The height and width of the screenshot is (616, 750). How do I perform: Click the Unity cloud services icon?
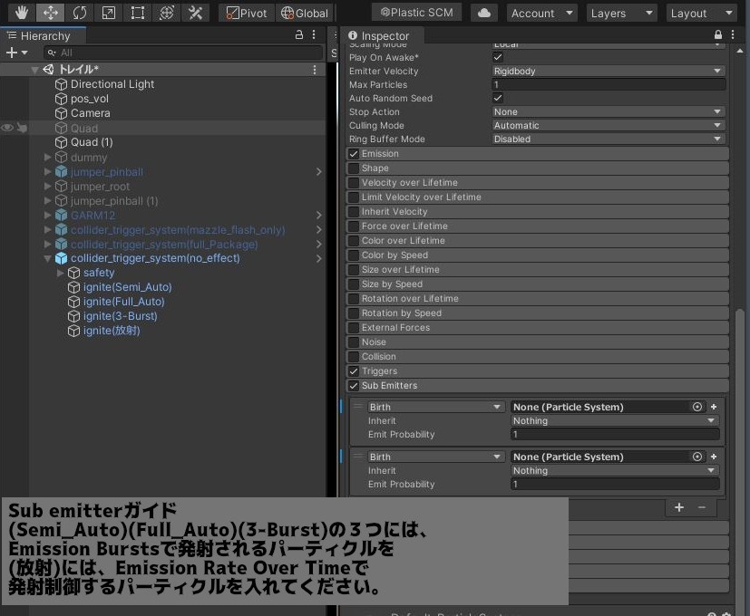coord(483,13)
